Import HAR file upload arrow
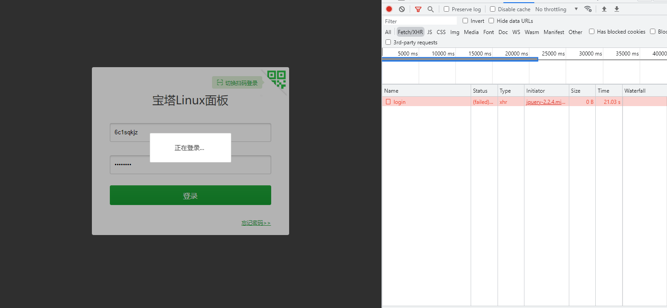The width and height of the screenshot is (667, 308). coord(604,9)
